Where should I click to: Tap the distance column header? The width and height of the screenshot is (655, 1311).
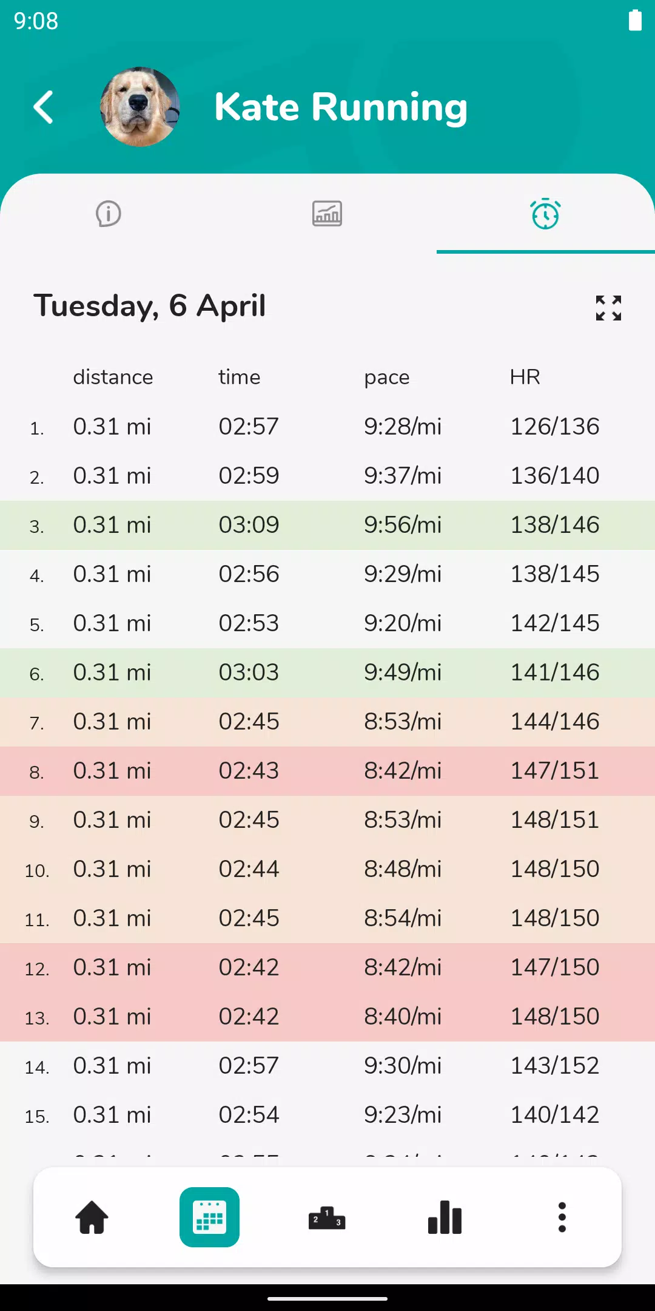[113, 378]
